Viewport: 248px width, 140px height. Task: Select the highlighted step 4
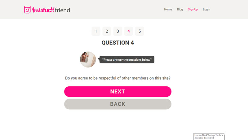(x=129, y=31)
